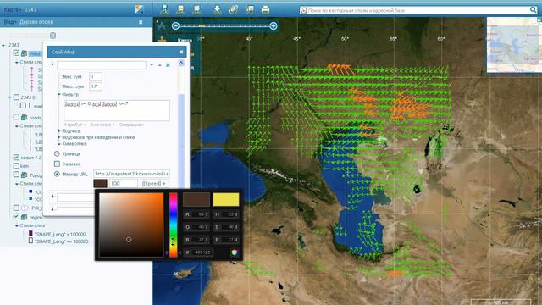The height and width of the screenshot is (305, 542).
Task: Click the region layer type icon
Action: tap(25, 217)
